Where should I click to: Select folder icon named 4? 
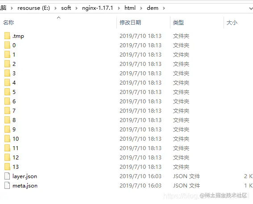(x=7, y=82)
